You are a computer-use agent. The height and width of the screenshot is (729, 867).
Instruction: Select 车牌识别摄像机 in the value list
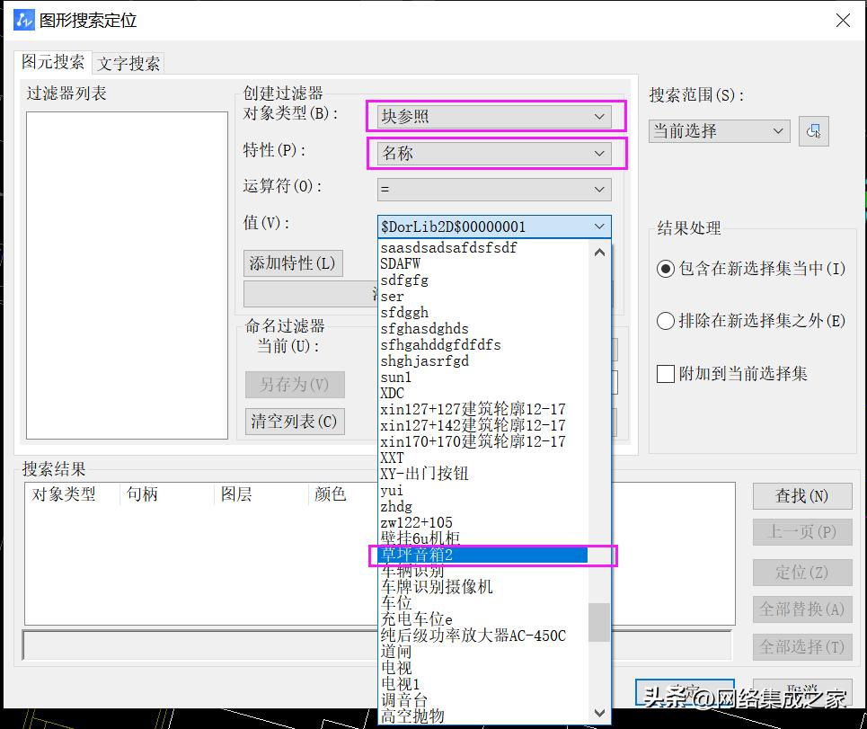click(484, 587)
